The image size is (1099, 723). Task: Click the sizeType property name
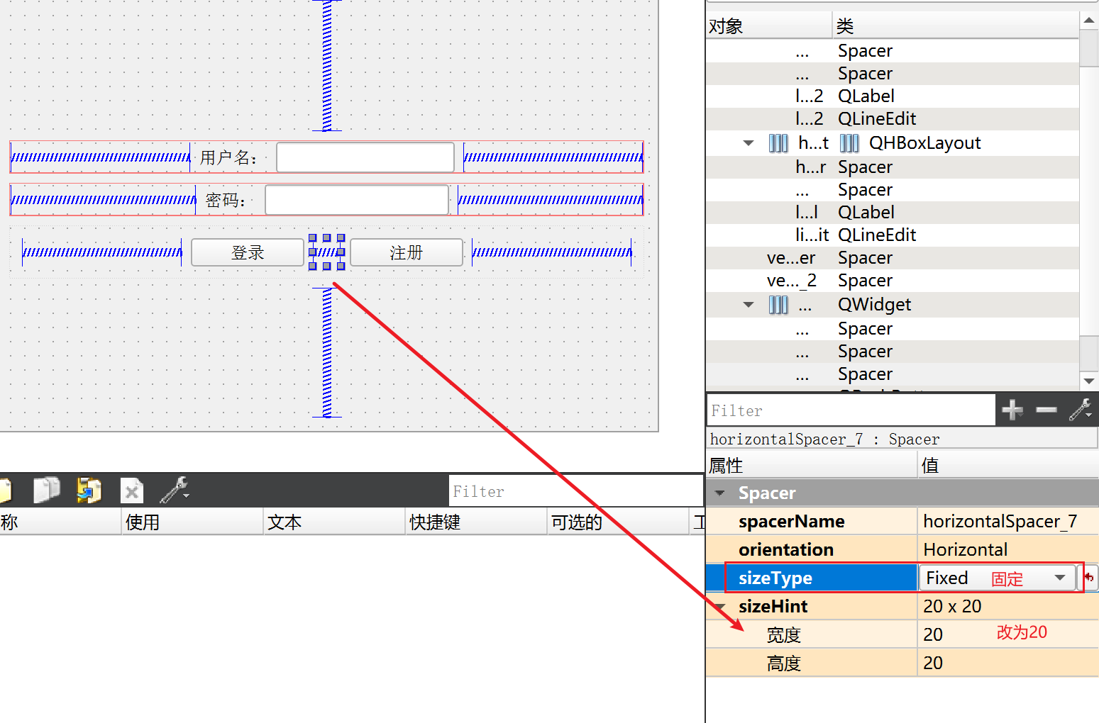point(775,578)
